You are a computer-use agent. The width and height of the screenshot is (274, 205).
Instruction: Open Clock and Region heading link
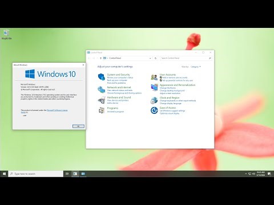(x=170, y=97)
